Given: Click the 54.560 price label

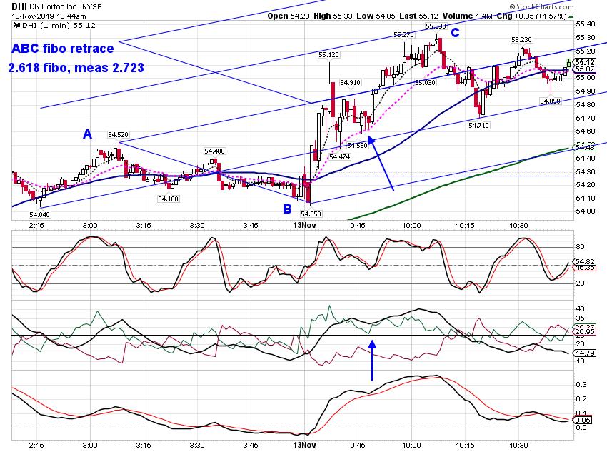Looking at the screenshot, I should click(x=357, y=146).
